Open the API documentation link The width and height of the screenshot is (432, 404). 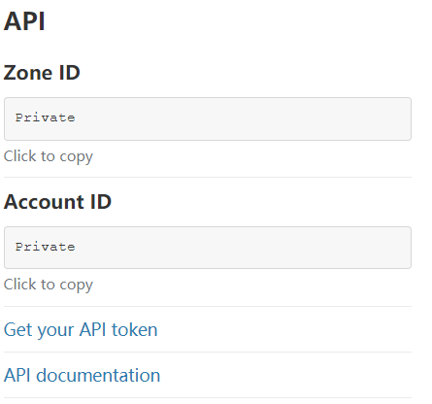pos(82,376)
